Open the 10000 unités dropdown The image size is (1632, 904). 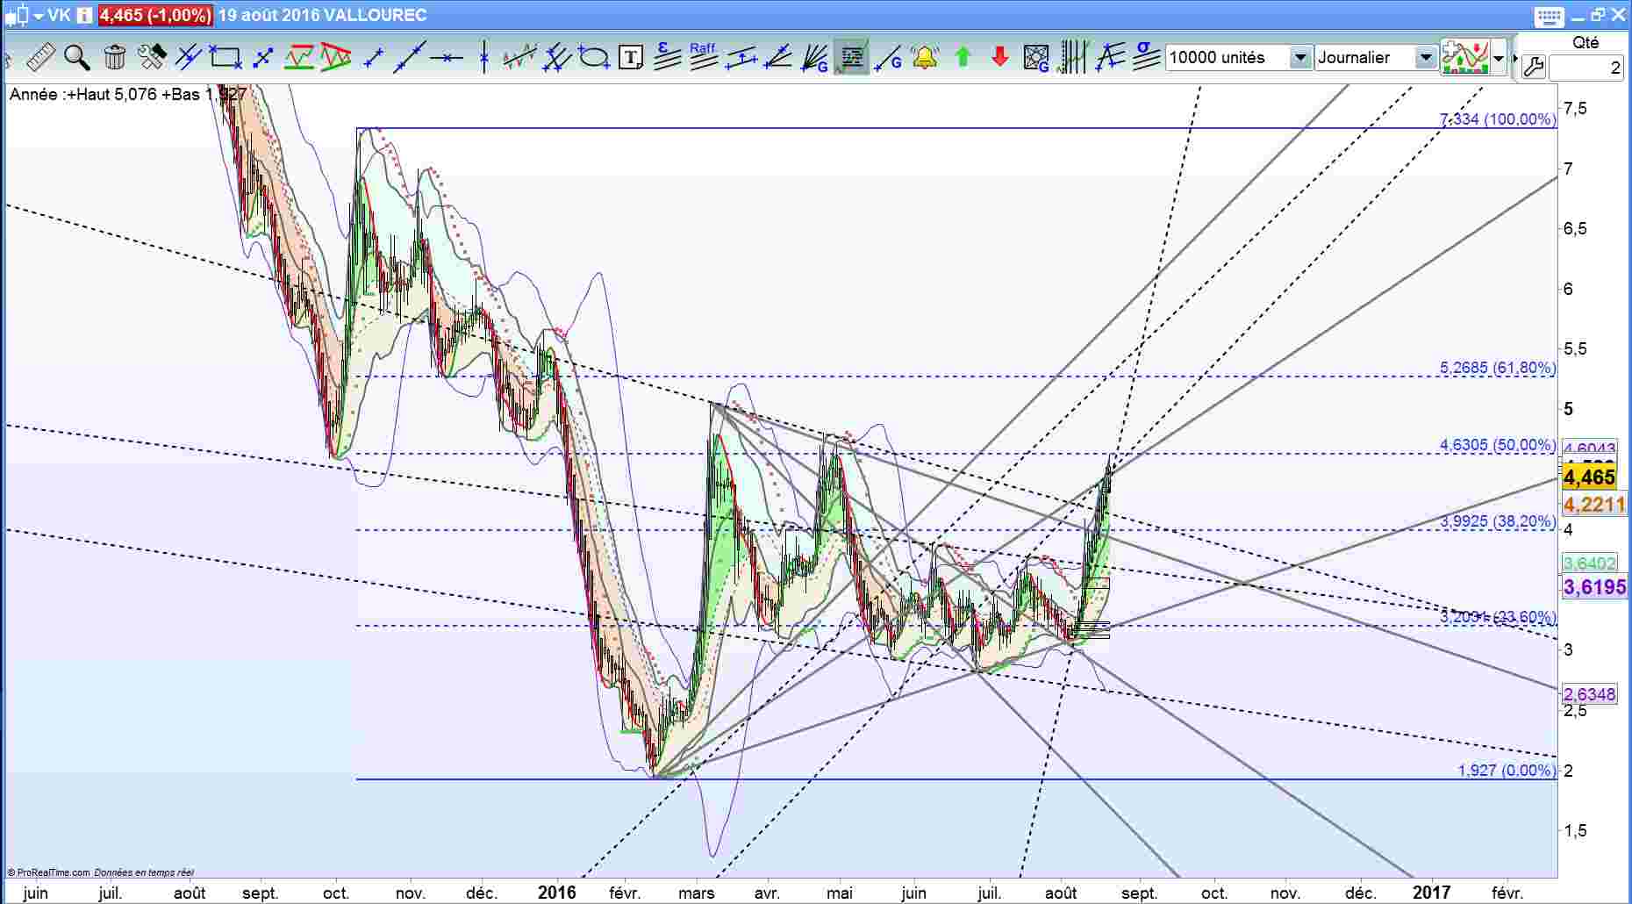(1238, 58)
